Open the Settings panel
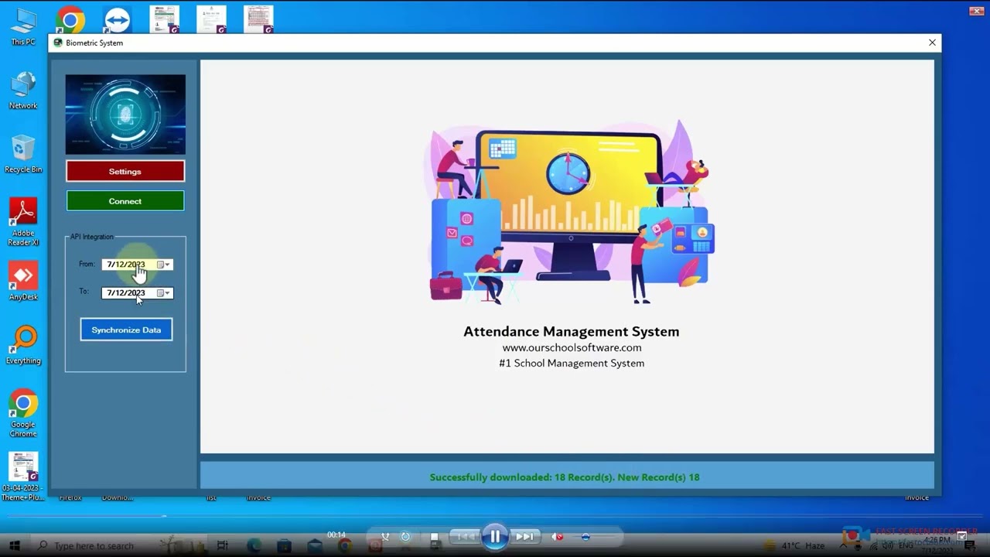 click(x=125, y=172)
